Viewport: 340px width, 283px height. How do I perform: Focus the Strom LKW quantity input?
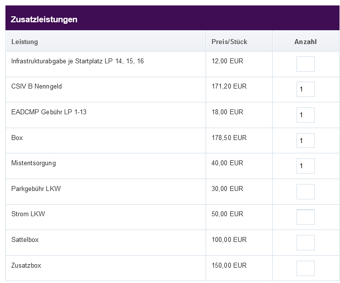305,217
